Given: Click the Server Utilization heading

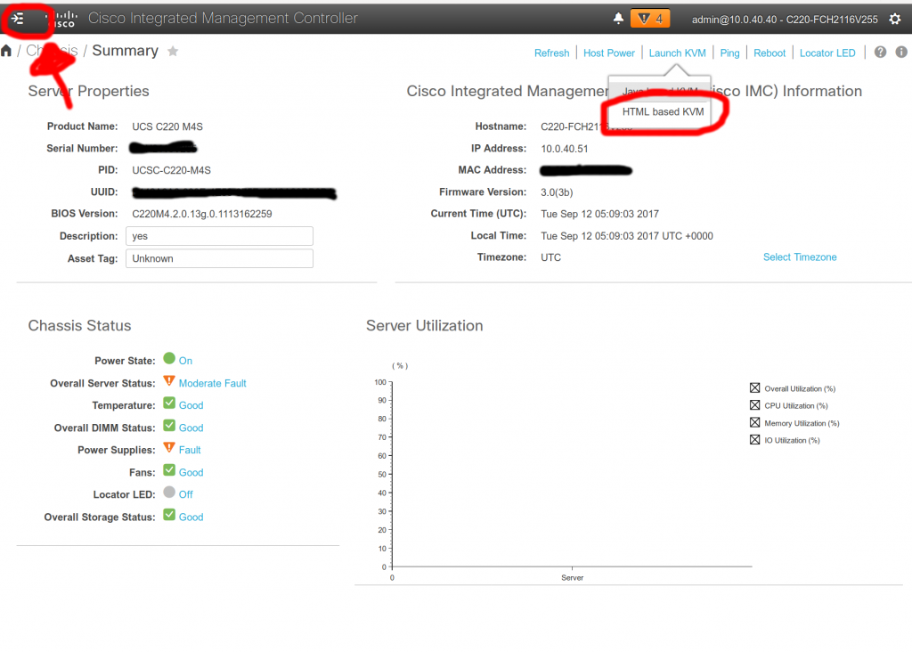Looking at the screenshot, I should [425, 326].
